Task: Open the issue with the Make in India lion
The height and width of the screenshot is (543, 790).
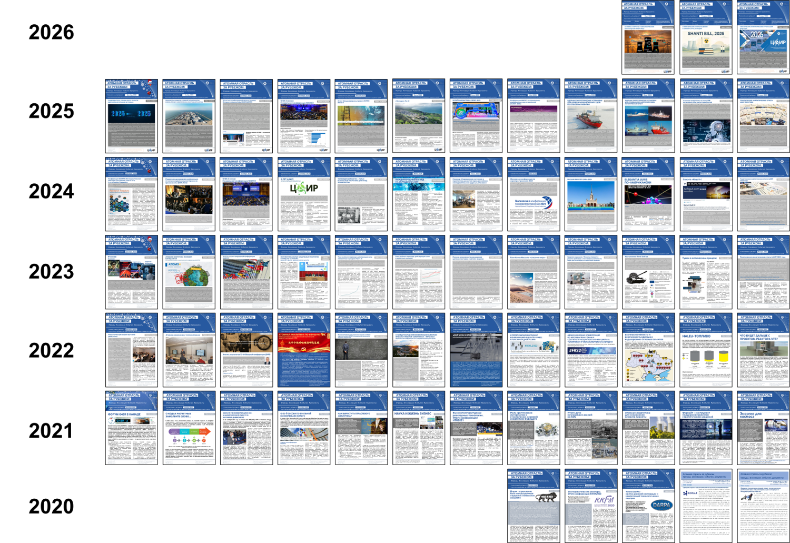Action: 534,506
